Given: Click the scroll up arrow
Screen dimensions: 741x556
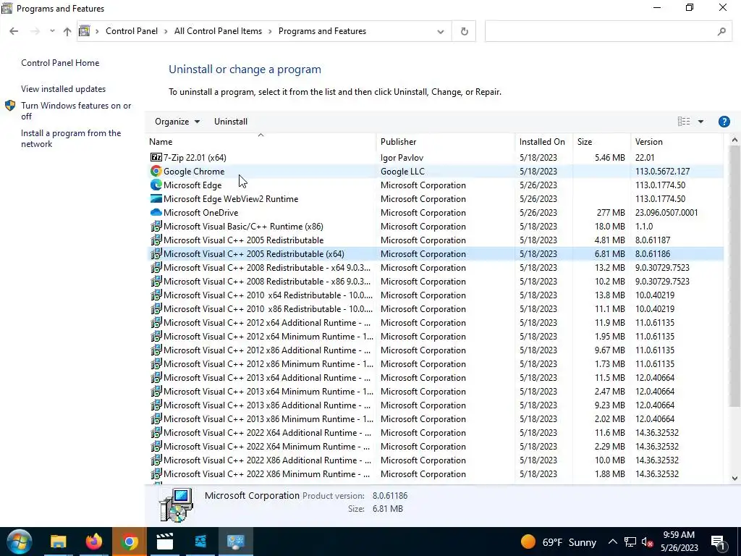Looking at the screenshot, I should coord(734,140).
